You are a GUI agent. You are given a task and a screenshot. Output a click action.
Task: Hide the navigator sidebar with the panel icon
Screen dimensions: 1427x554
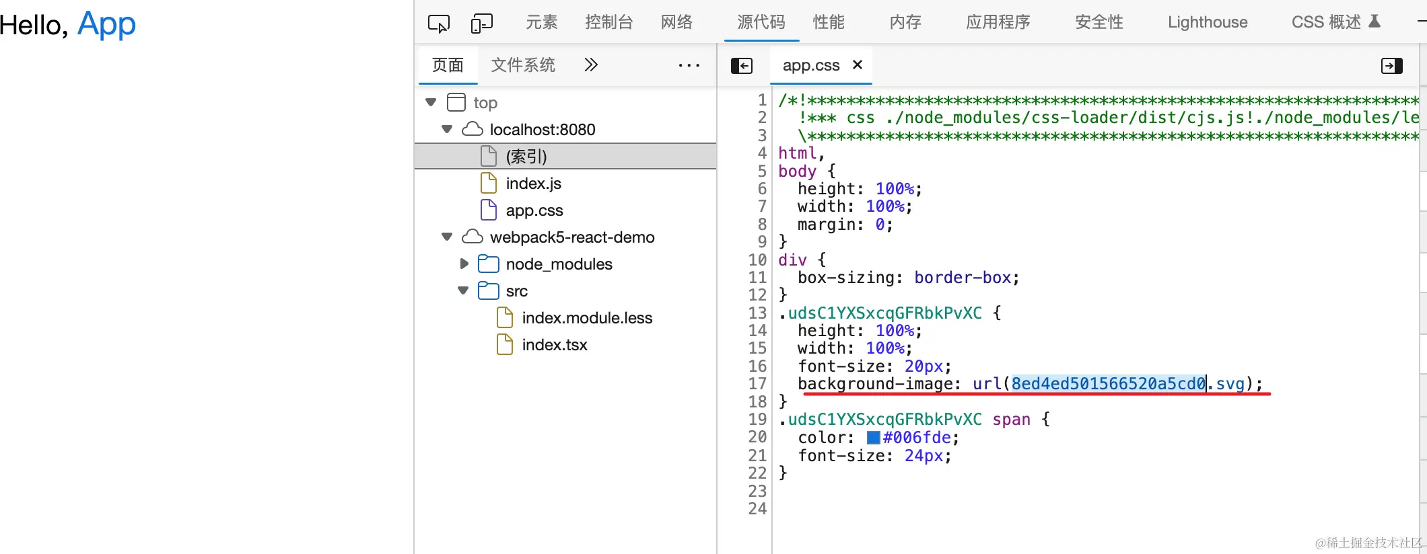pyautogui.click(x=742, y=65)
